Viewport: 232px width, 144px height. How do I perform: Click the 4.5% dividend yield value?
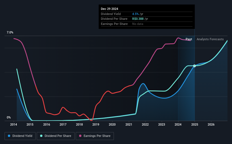point(135,14)
